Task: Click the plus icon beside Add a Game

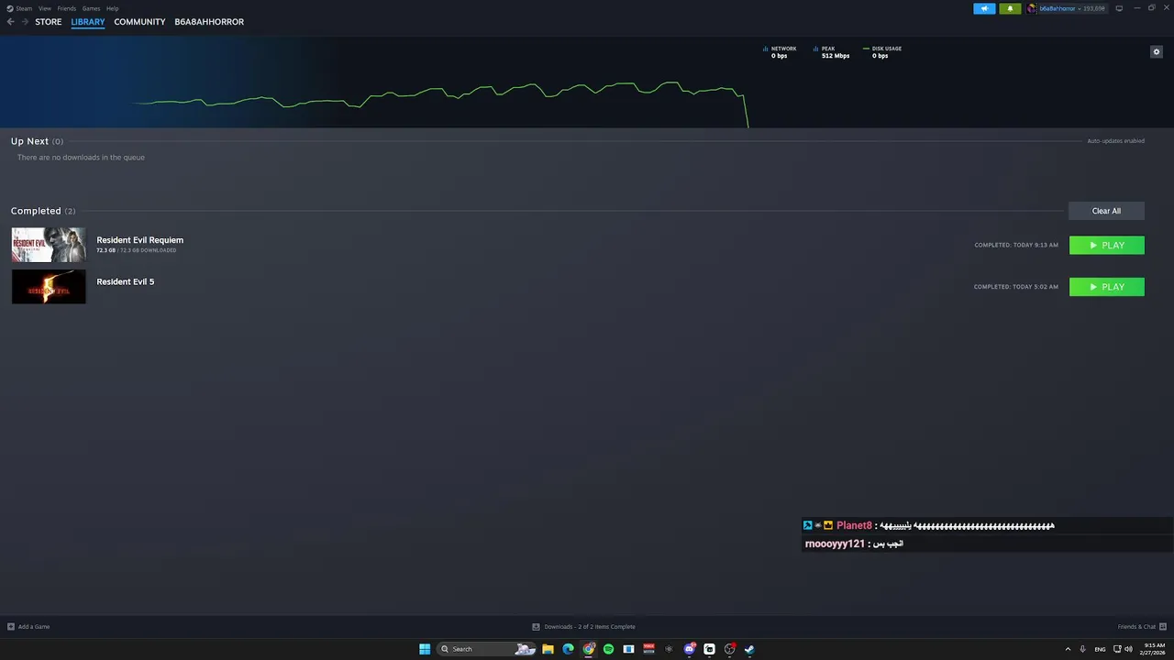Action: click(11, 627)
